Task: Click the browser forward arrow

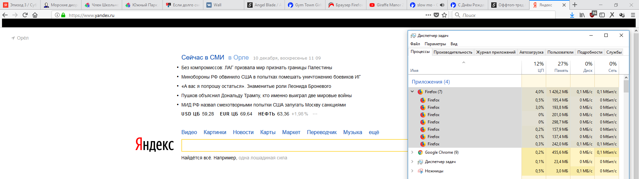Action: tap(15, 15)
